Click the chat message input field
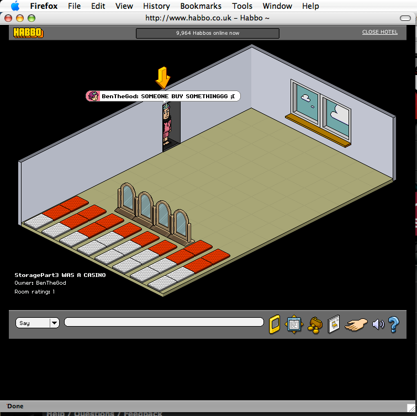The image size is (417, 416). coord(163,322)
